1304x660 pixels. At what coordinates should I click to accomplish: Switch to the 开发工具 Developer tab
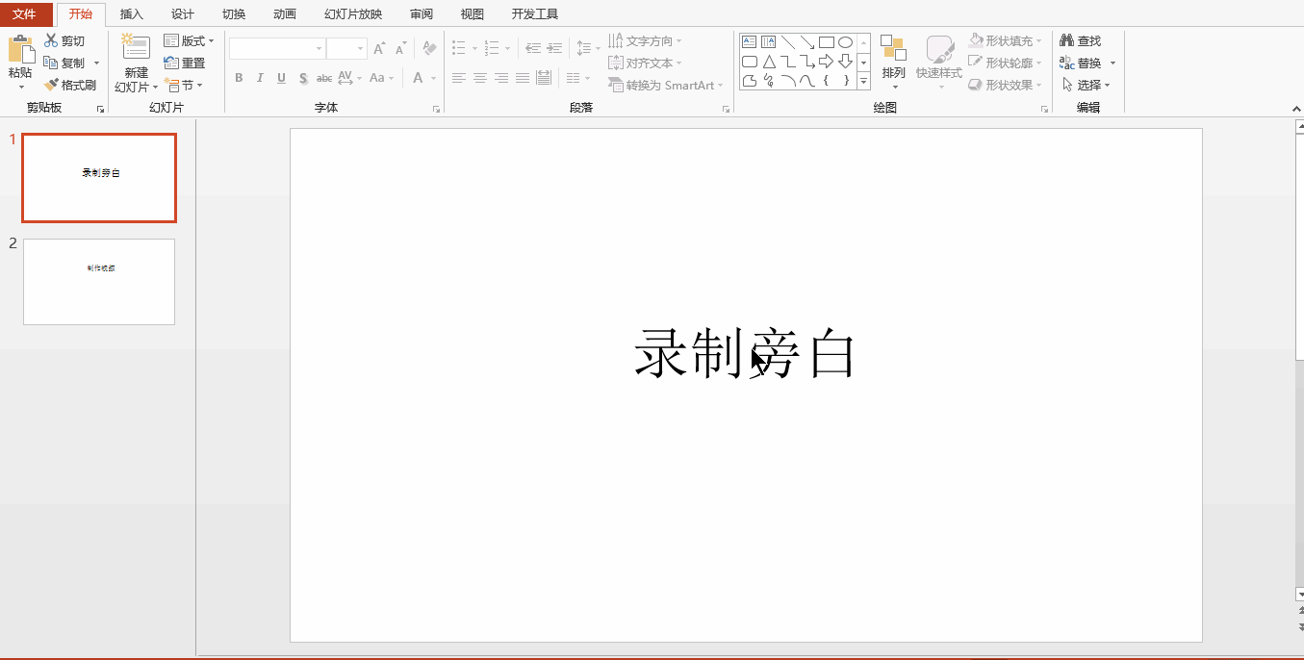tap(534, 14)
